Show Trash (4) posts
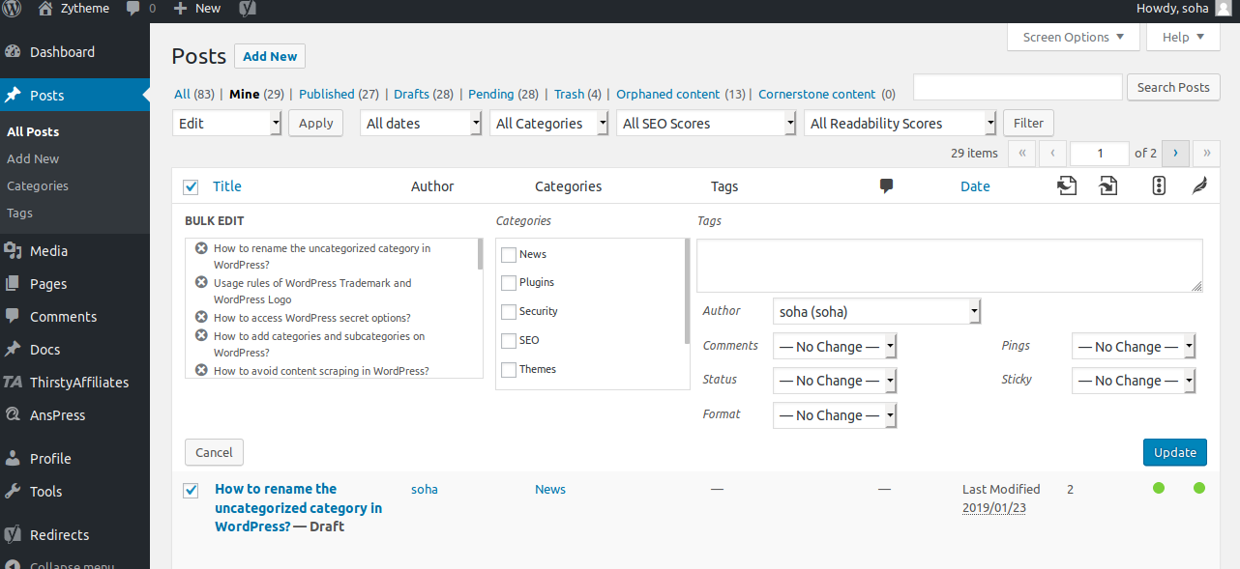The height and width of the screenshot is (569, 1240). point(577,94)
